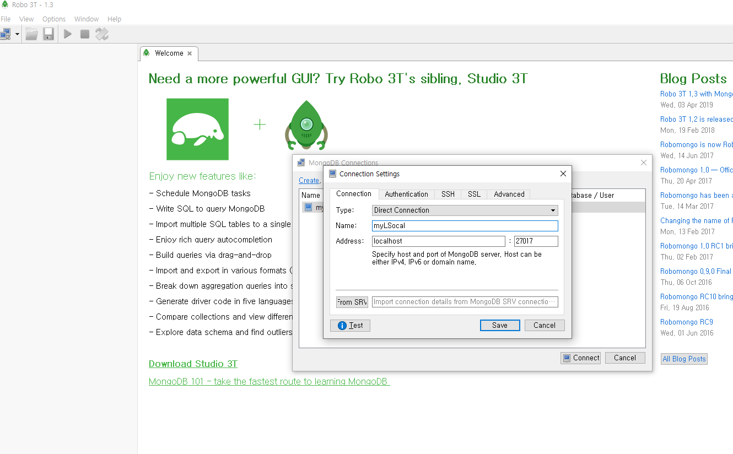Click the port field showing 27017

pyautogui.click(x=536, y=241)
